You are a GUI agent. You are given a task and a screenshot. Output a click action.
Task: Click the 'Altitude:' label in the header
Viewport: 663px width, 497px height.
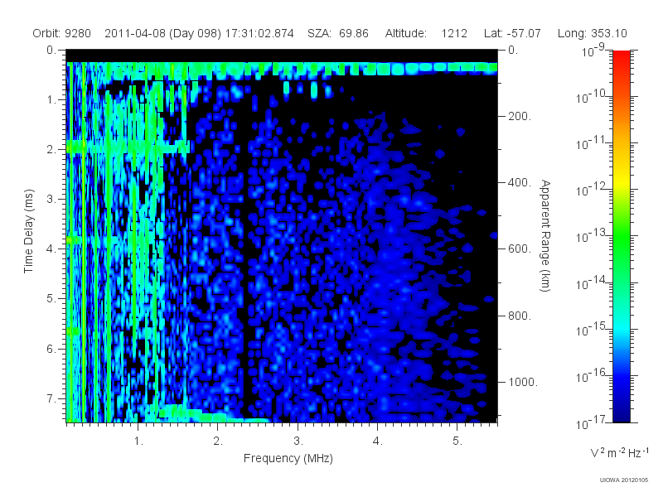point(406,33)
